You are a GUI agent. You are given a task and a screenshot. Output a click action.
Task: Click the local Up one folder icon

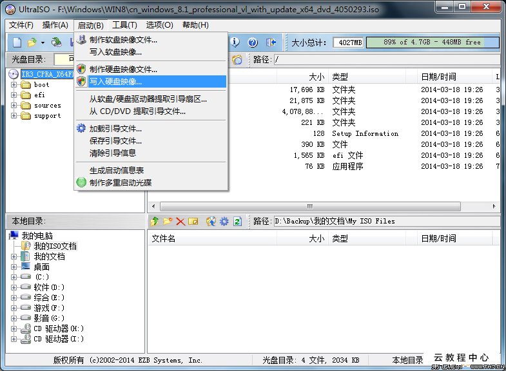pos(155,221)
